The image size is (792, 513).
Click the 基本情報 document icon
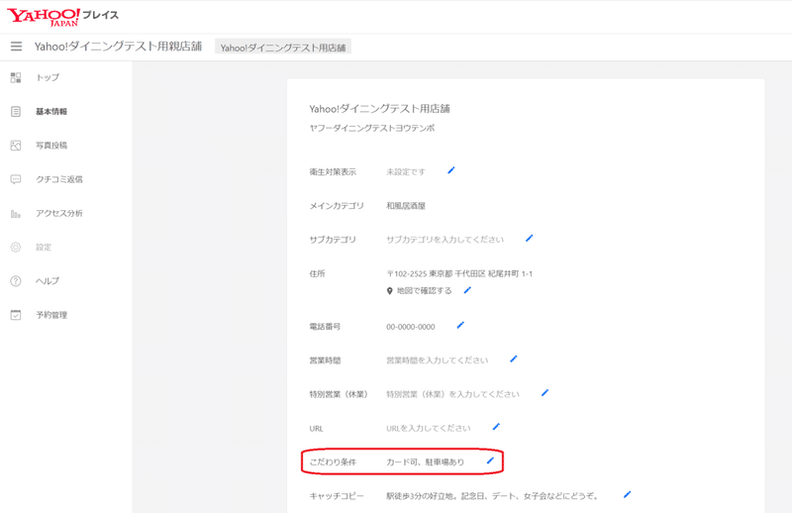point(16,111)
